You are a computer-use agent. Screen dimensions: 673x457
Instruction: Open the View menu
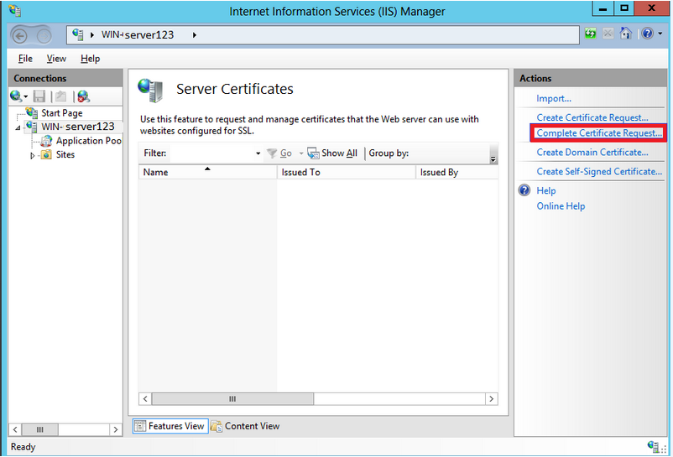click(56, 59)
